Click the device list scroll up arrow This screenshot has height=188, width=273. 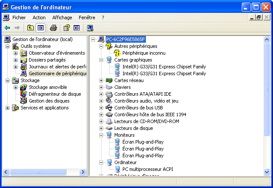click(267, 40)
